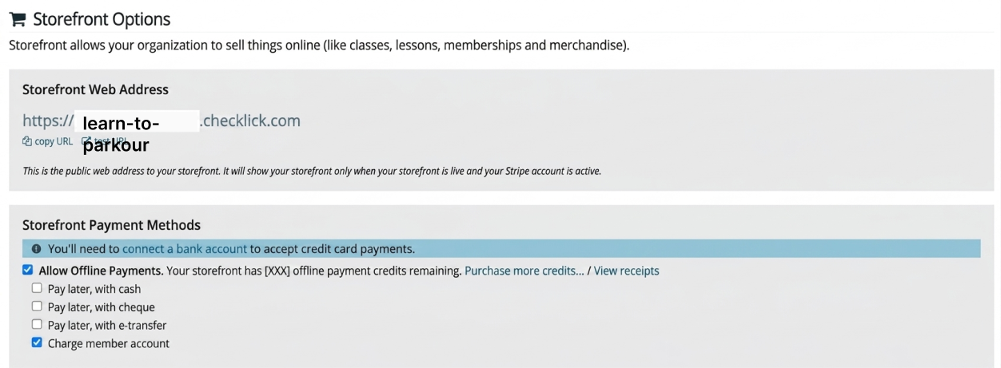Open the View receipts link

click(627, 271)
